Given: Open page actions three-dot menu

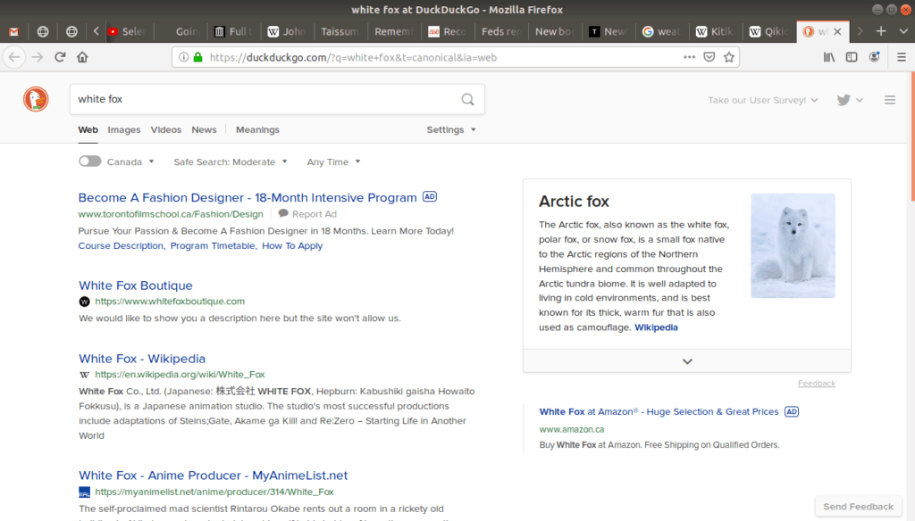Looking at the screenshot, I should [689, 57].
